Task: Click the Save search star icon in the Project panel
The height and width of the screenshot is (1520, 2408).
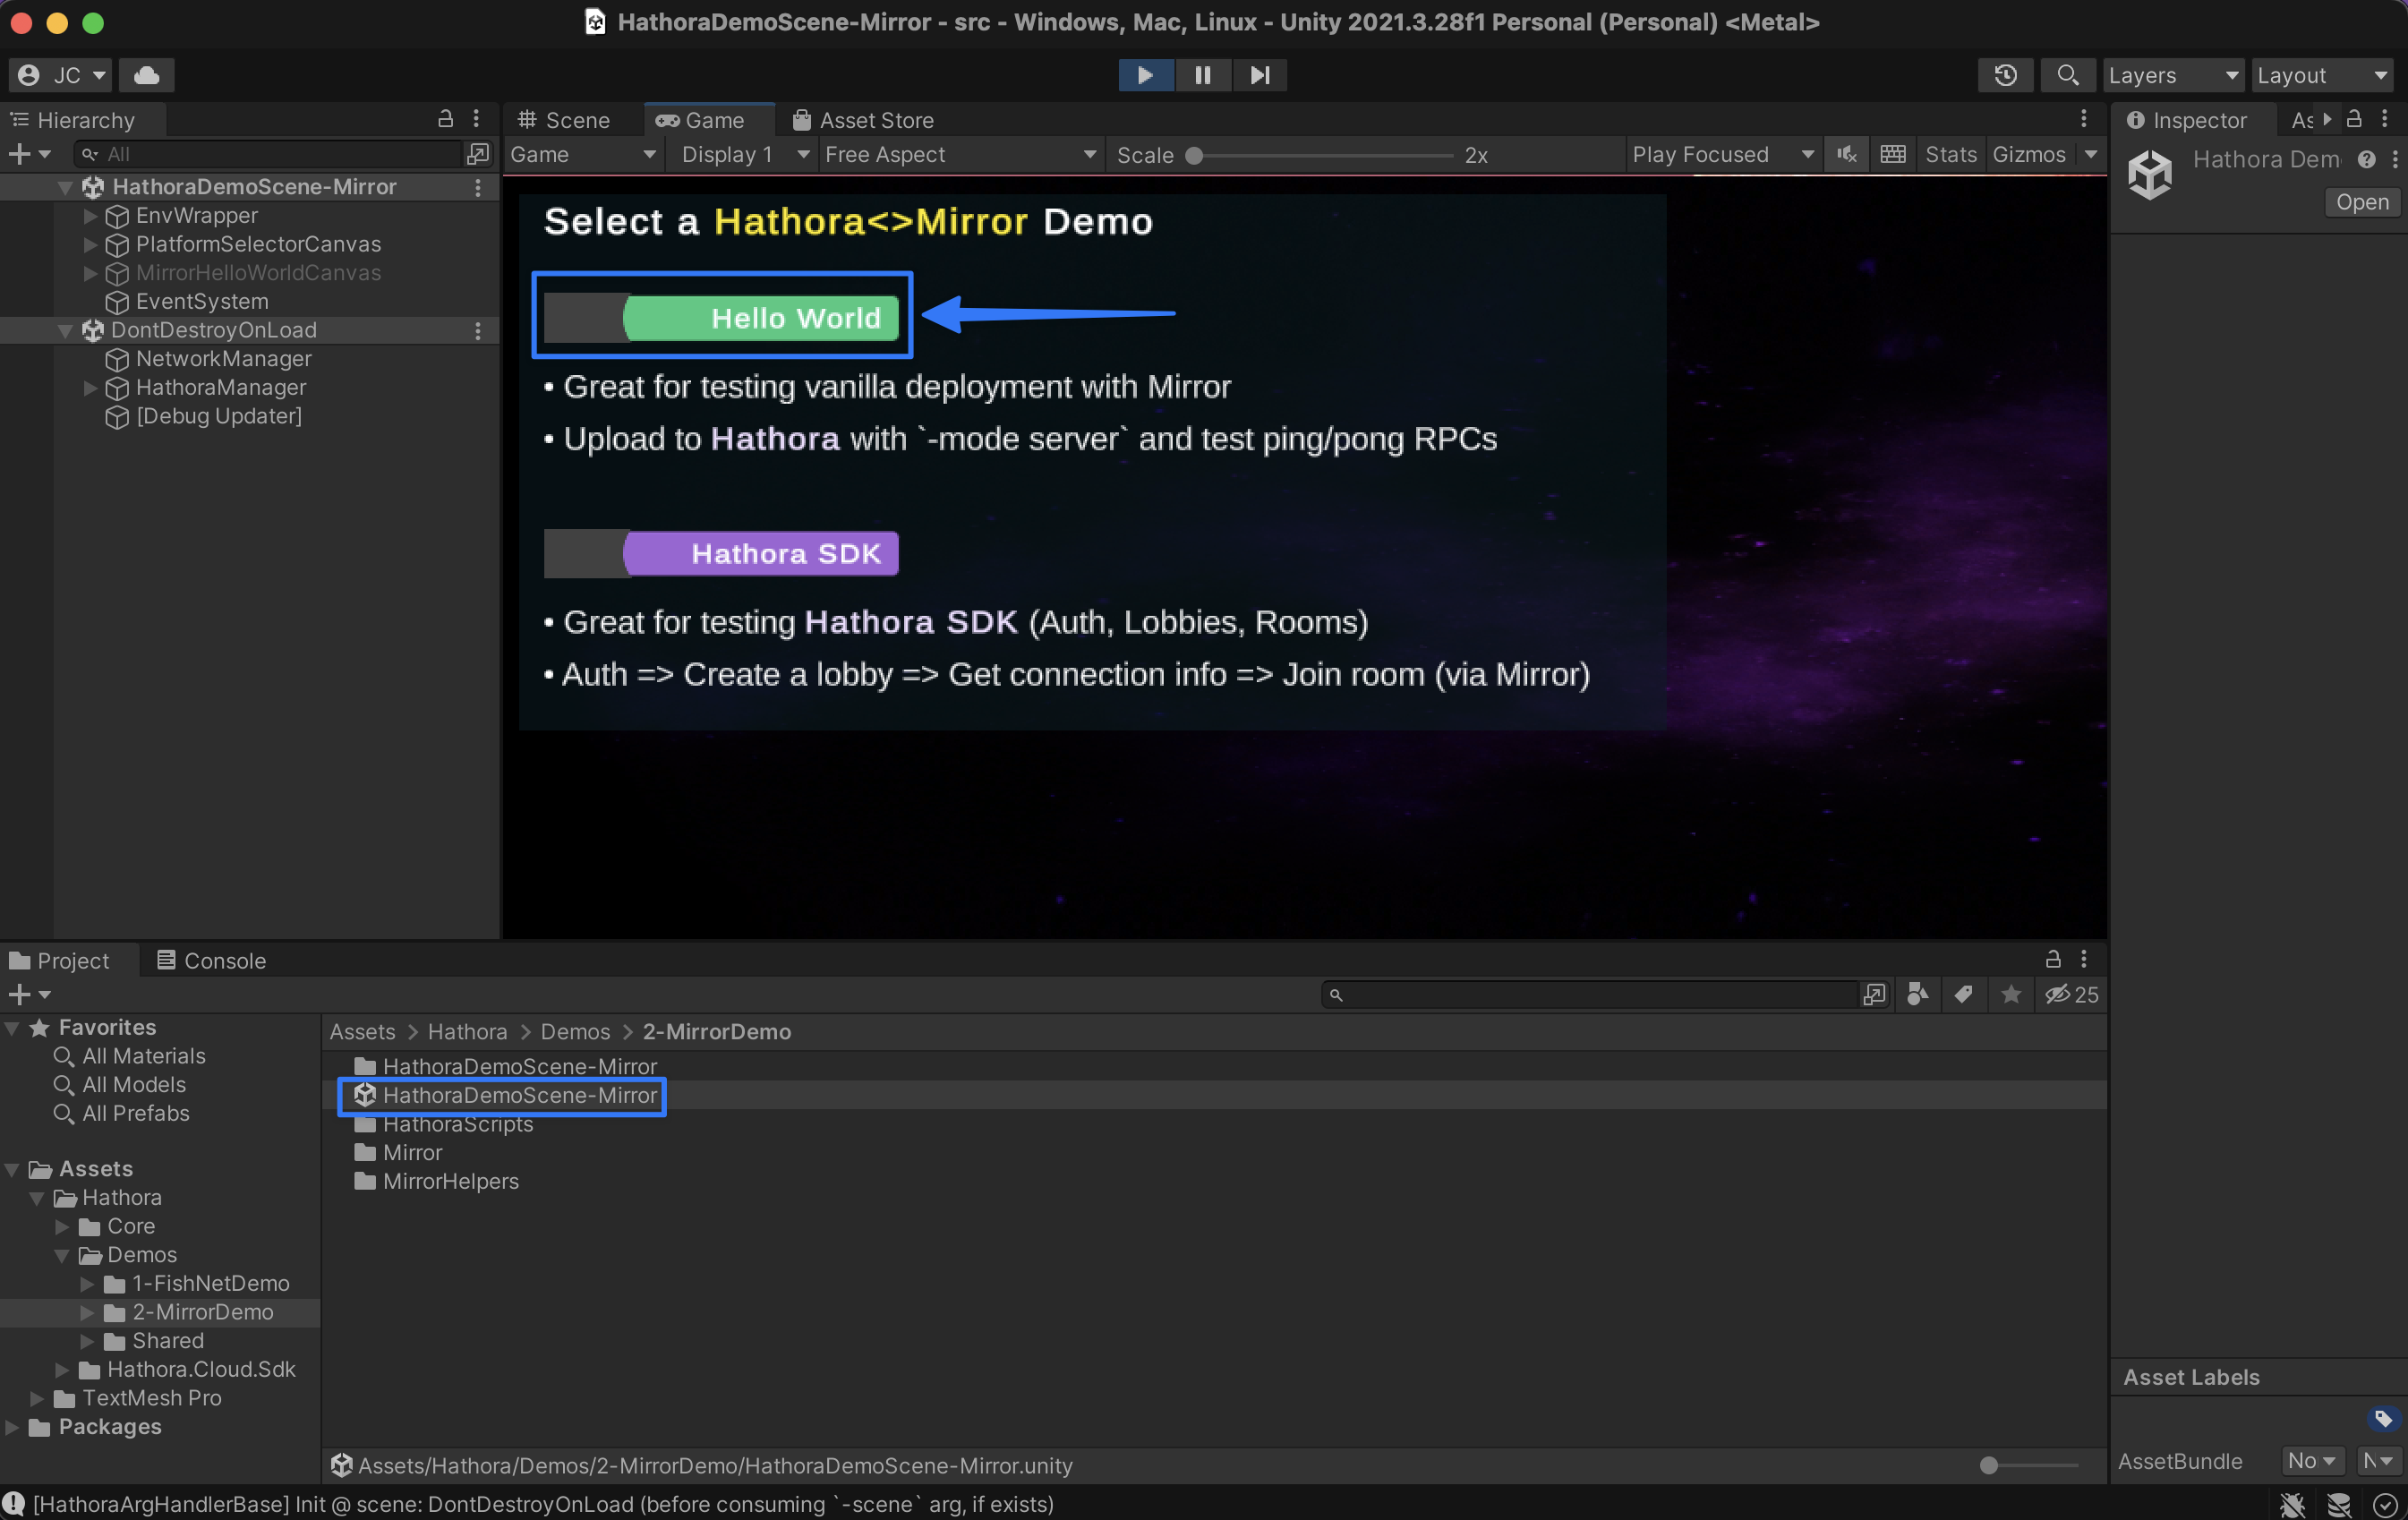Action: click(x=2011, y=995)
